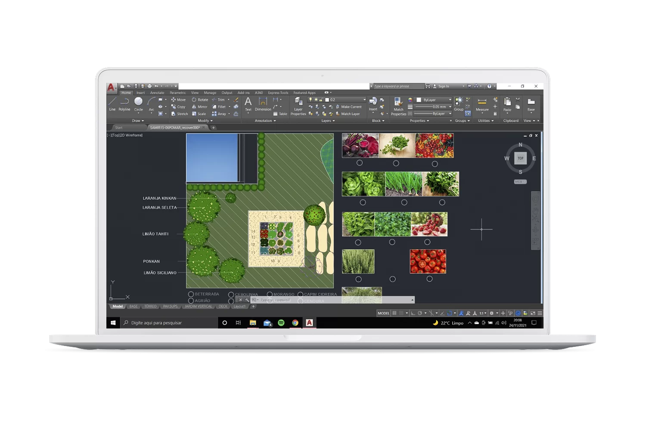Click the Dimension annotation tool
646x430 pixels.
[x=263, y=104]
